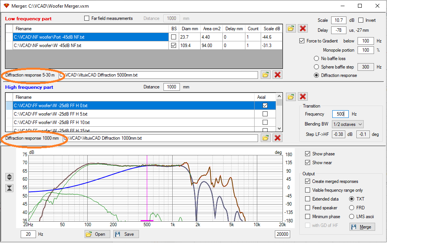The width and height of the screenshot is (441, 248).
Task: Edit the Scale dB field
Action: (x=339, y=20)
